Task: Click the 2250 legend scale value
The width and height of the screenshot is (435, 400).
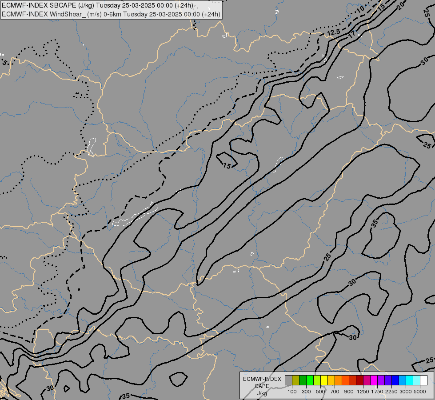Action: tap(391, 392)
